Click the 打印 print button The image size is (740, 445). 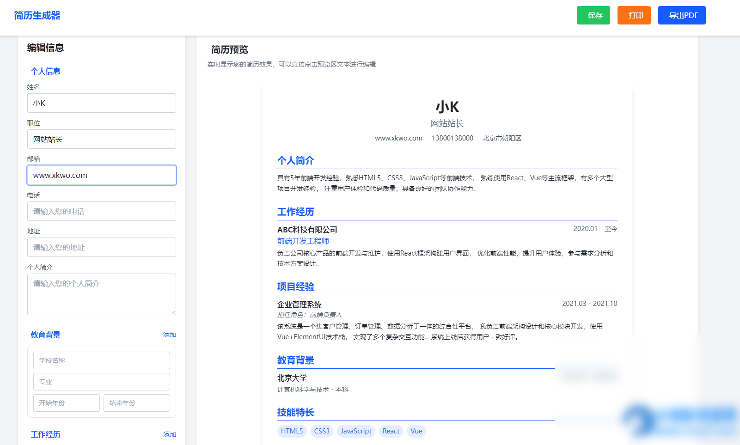[634, 15]
